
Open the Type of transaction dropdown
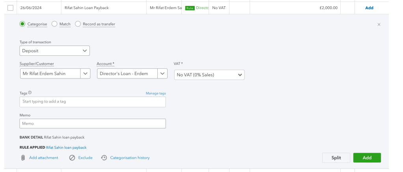pos(55,51)
